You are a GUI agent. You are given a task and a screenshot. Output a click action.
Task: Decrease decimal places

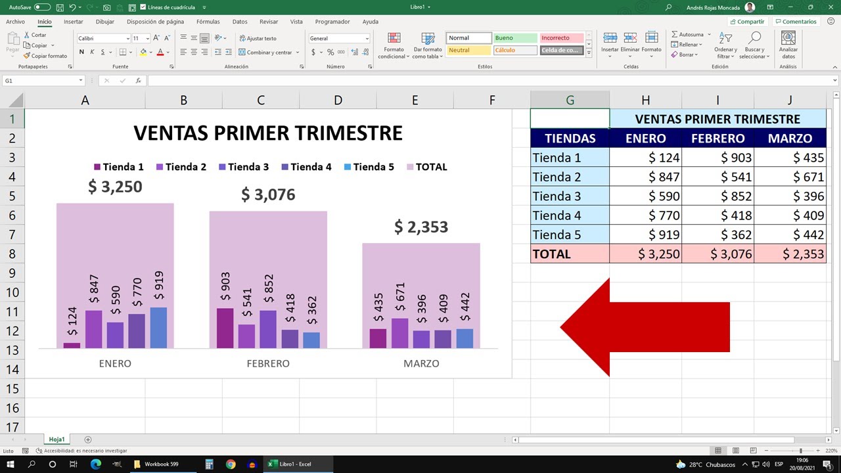[x=364, y=52]
